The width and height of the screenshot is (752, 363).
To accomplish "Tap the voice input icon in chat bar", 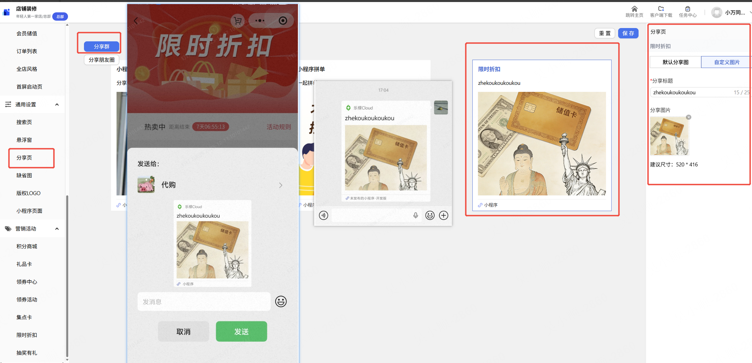I will coord(323,215).
